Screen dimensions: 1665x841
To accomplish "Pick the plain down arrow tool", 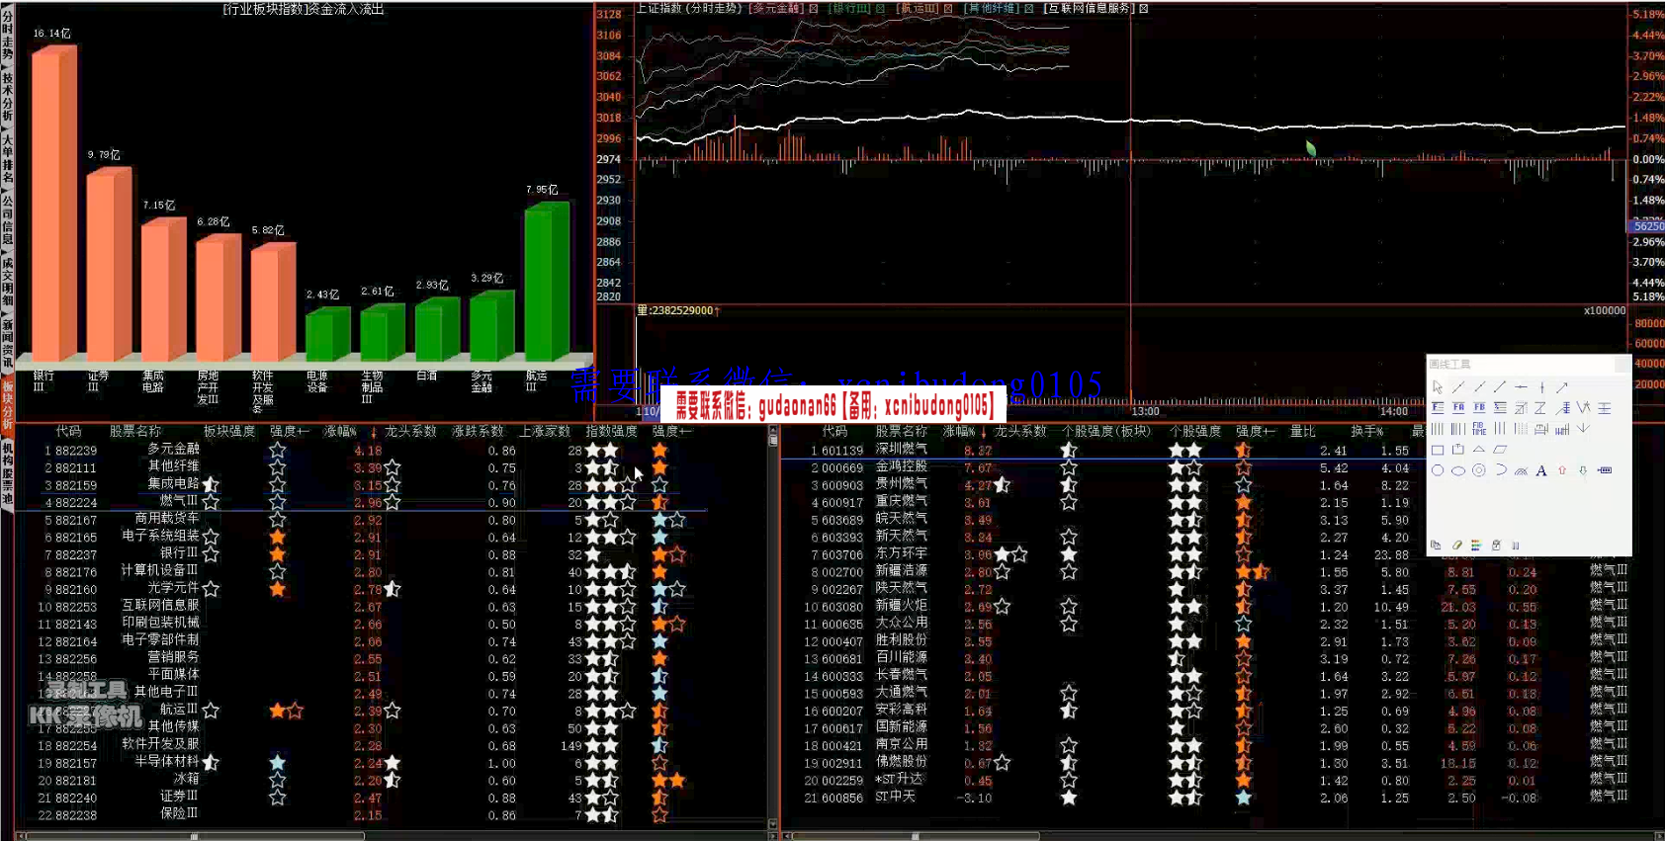I will tap(1583, 428).
